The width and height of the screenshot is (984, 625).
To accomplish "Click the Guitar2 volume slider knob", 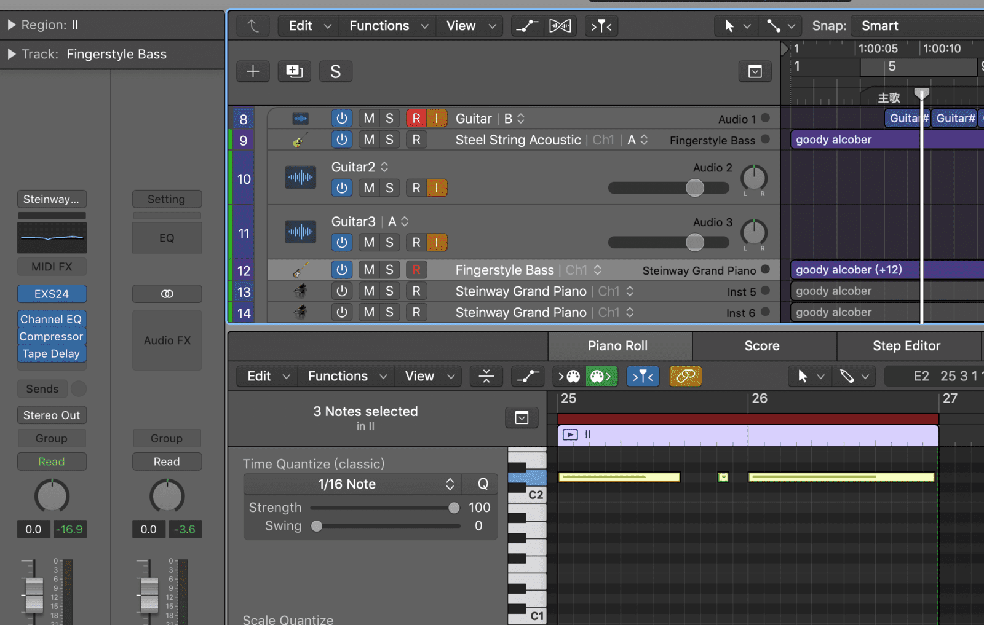I will 695,187.
